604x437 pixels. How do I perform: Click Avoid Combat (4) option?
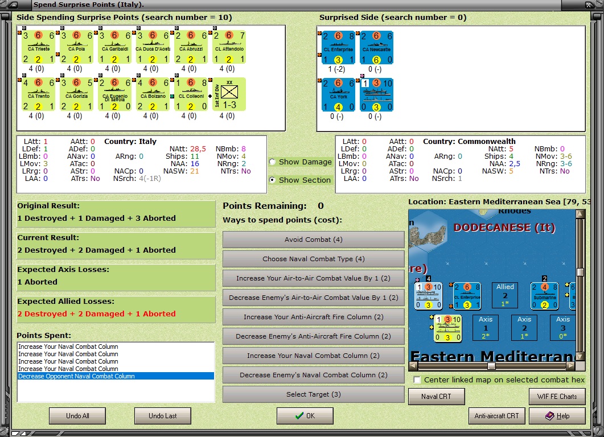(x=314, y=240)
